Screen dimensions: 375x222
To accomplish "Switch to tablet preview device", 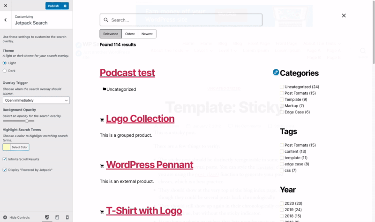I will [57, 217].
